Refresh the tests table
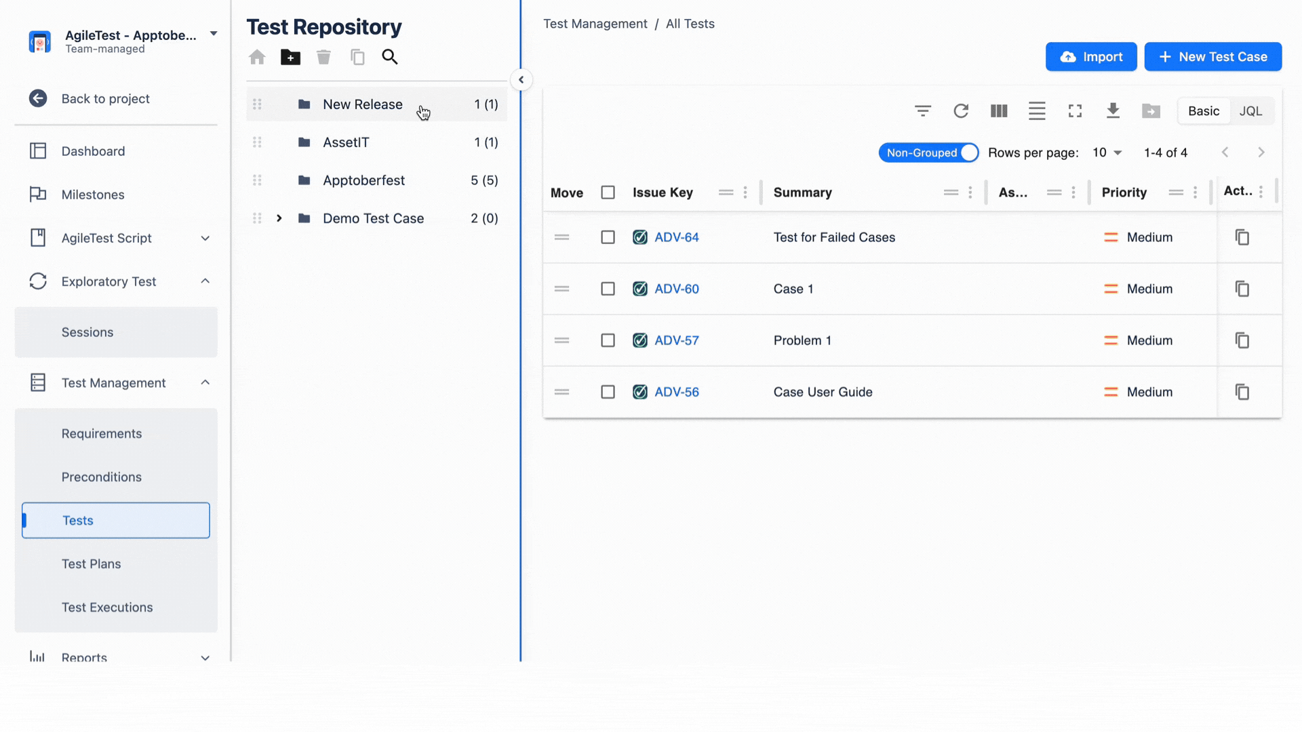The width and height of the screenshot is (1302, 732). pyautogui.click(x=960, y=110)
